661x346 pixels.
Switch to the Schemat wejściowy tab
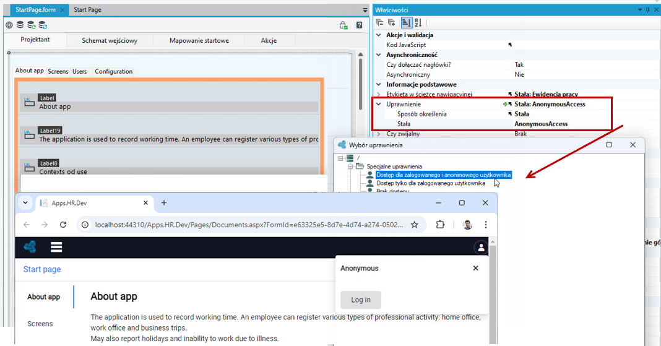(110, 40)
